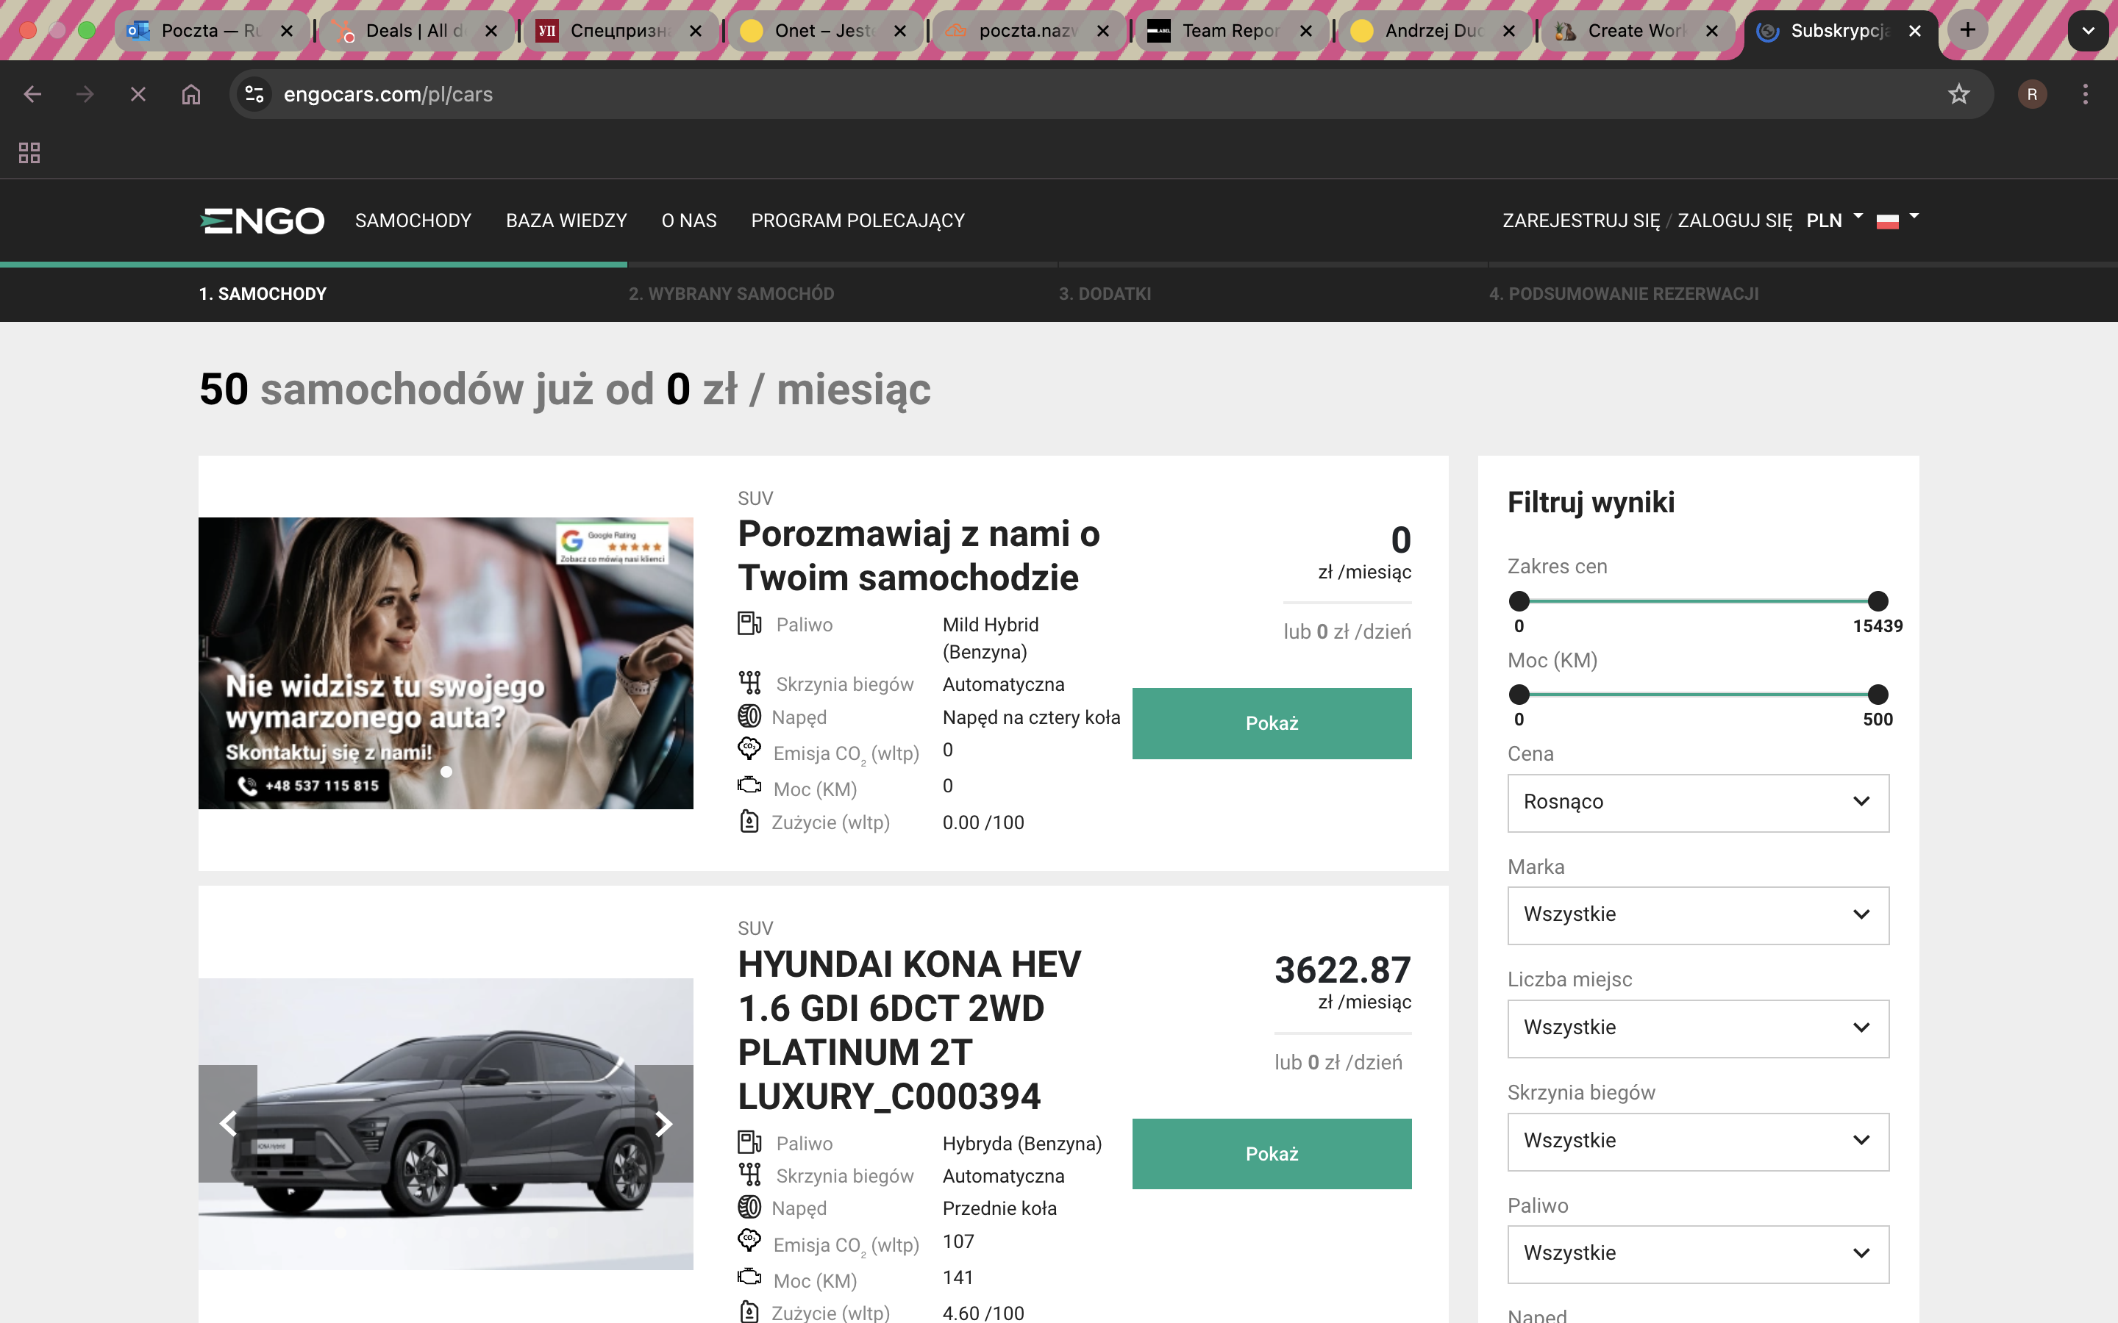Open a new browser tab with plus
Viewport: 2118px width, 1323px height.
click(1967, 31)
